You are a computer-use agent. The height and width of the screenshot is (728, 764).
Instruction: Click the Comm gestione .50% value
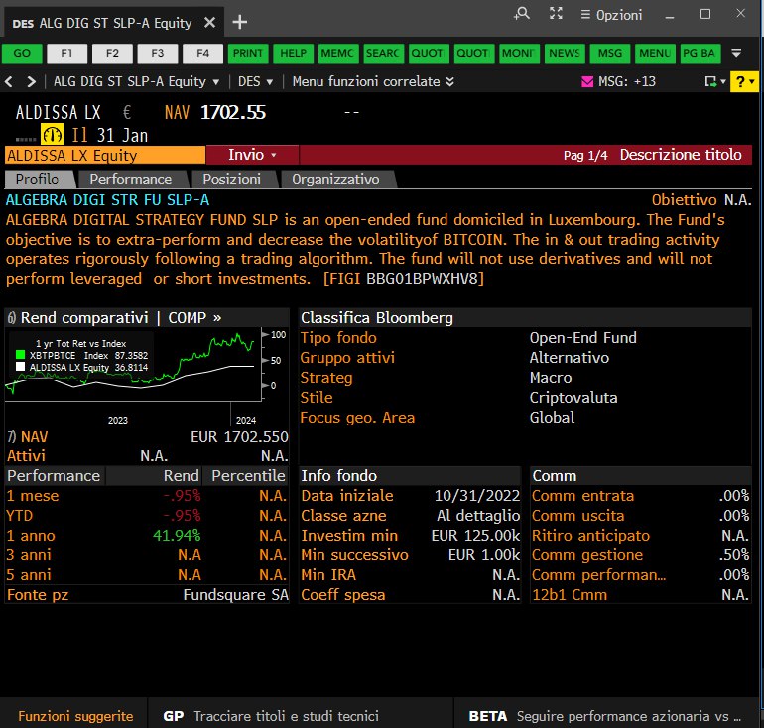tap(734, 555)
